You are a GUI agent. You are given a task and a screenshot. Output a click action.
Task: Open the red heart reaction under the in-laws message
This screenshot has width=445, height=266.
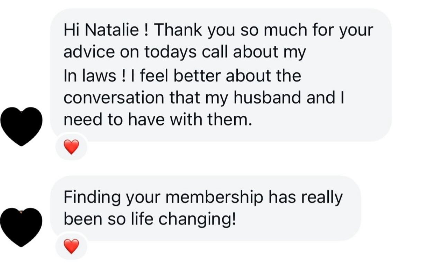tap(72, 147)
